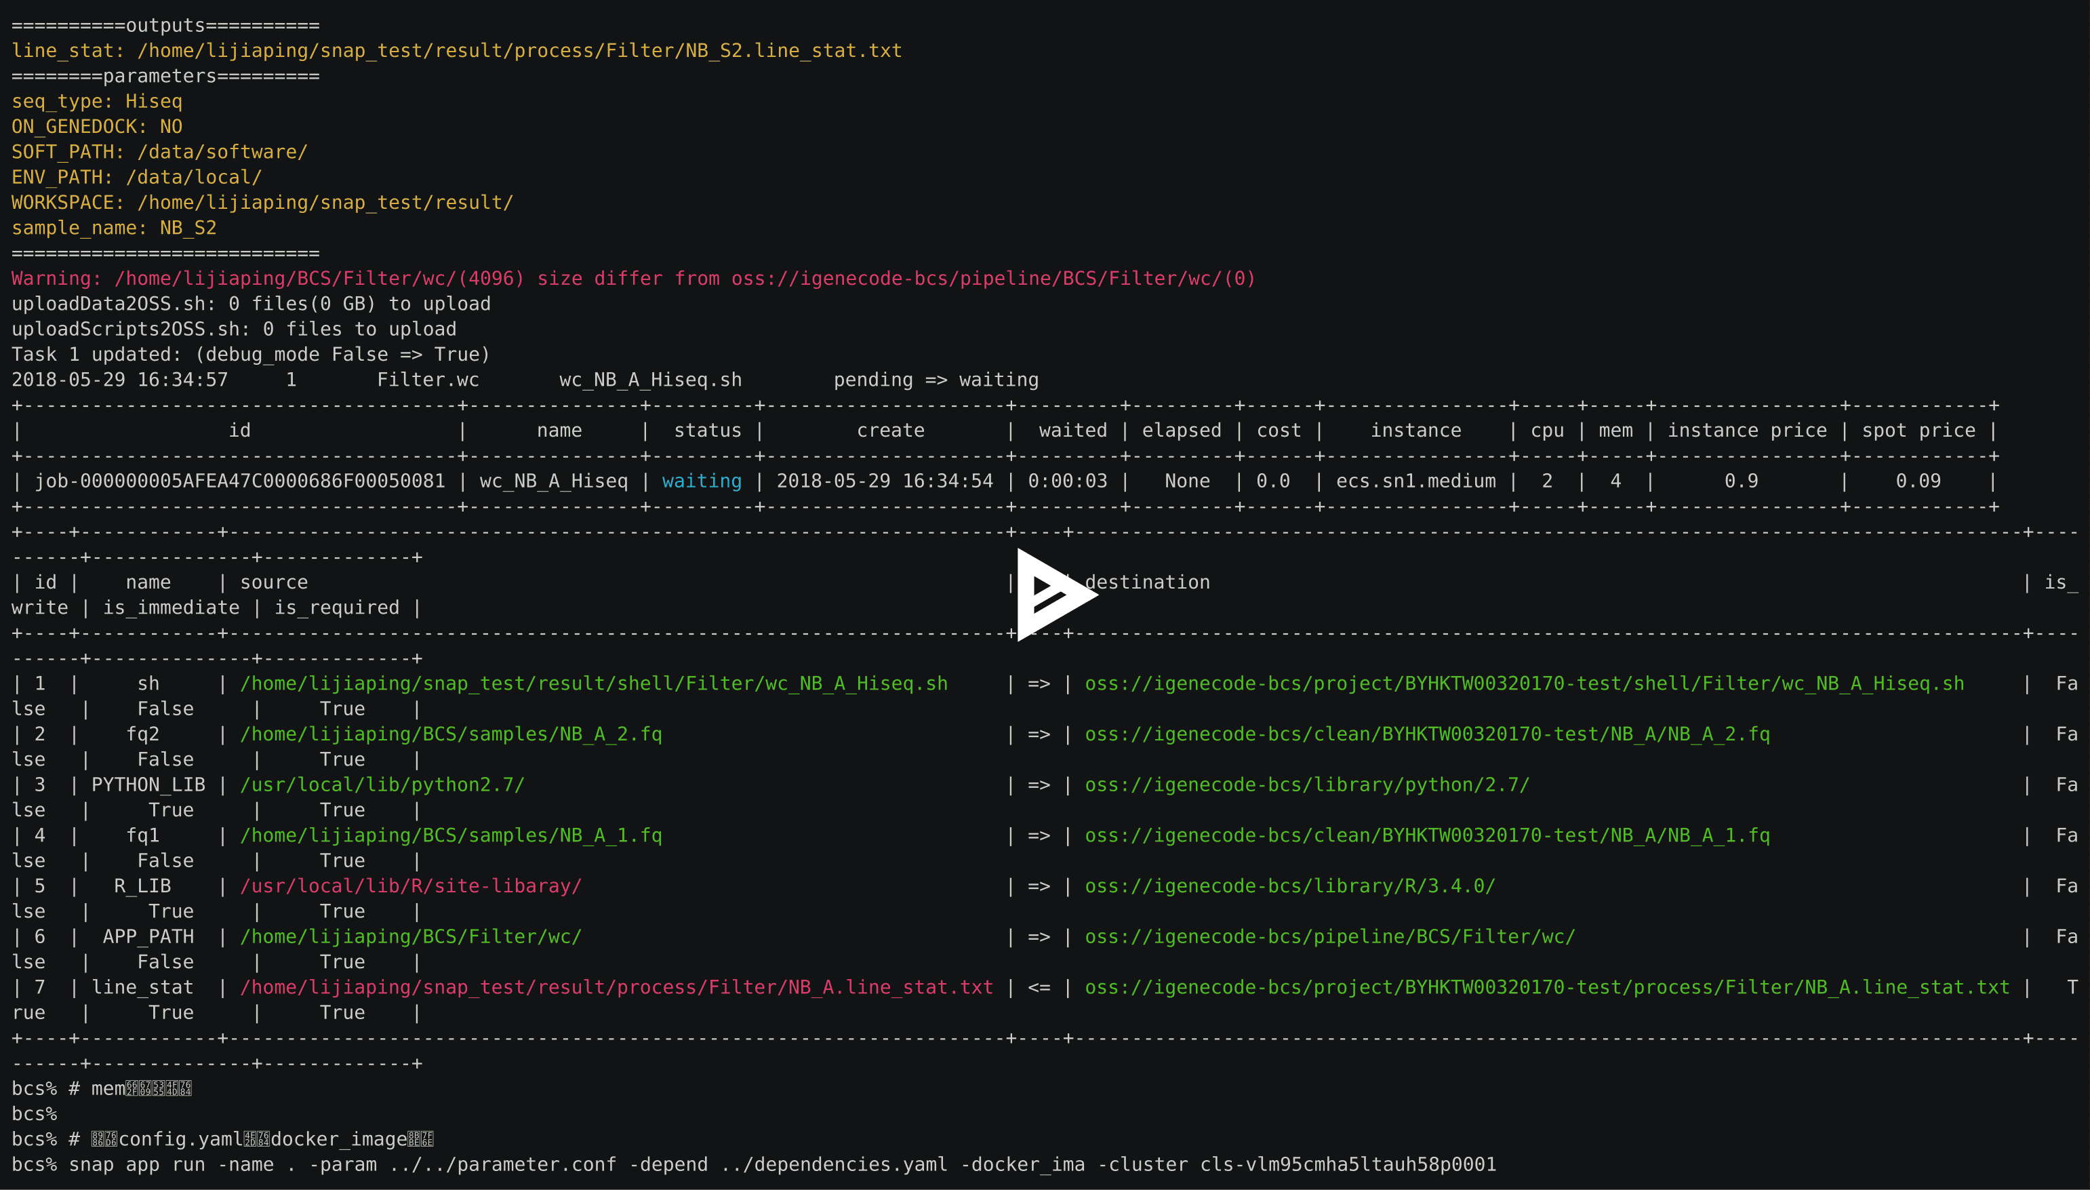This screenshot has height=1190, width=2090.
Task: Click 'pending => waiting' status text
Action: (x=936, y=380)
